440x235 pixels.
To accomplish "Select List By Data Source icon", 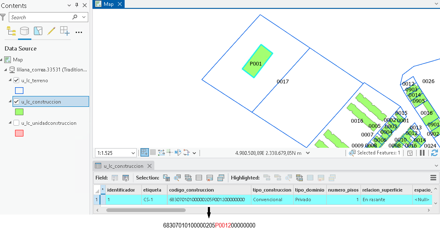I will coord(24,31).
